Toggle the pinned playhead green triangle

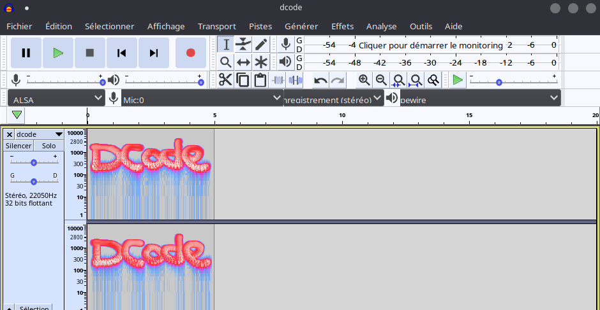point(17,115)
